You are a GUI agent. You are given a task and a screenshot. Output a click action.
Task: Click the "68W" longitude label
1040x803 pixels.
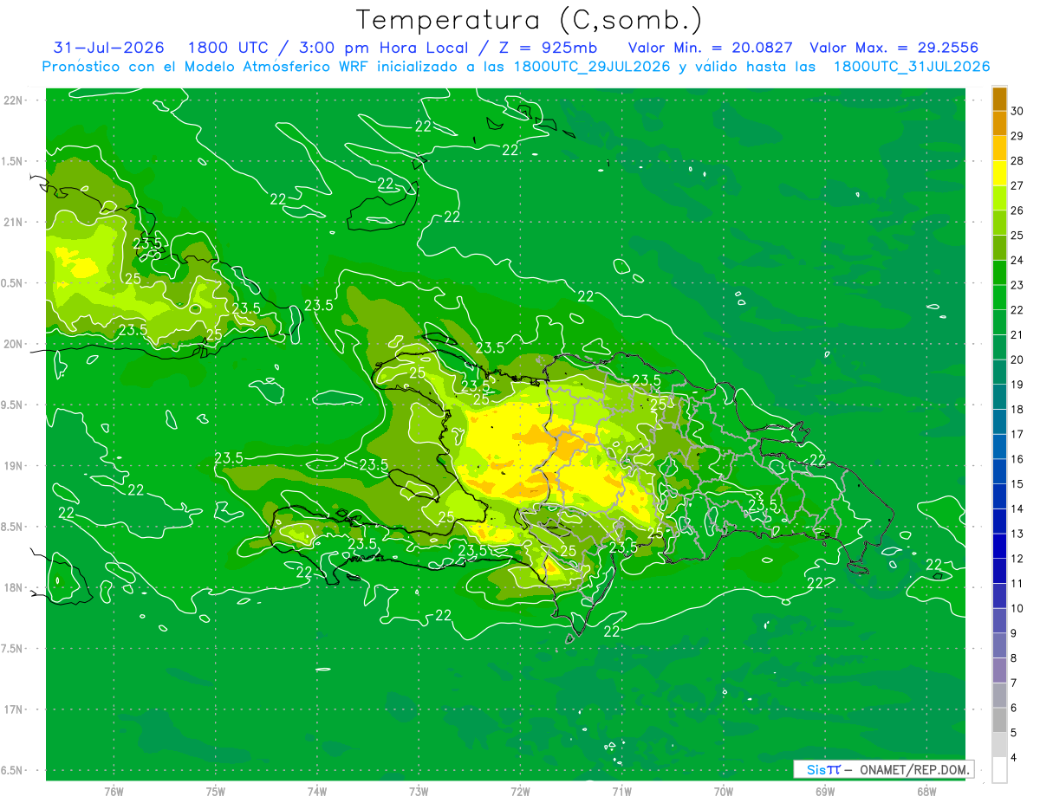pyautogui.click(x=926, y=792)
